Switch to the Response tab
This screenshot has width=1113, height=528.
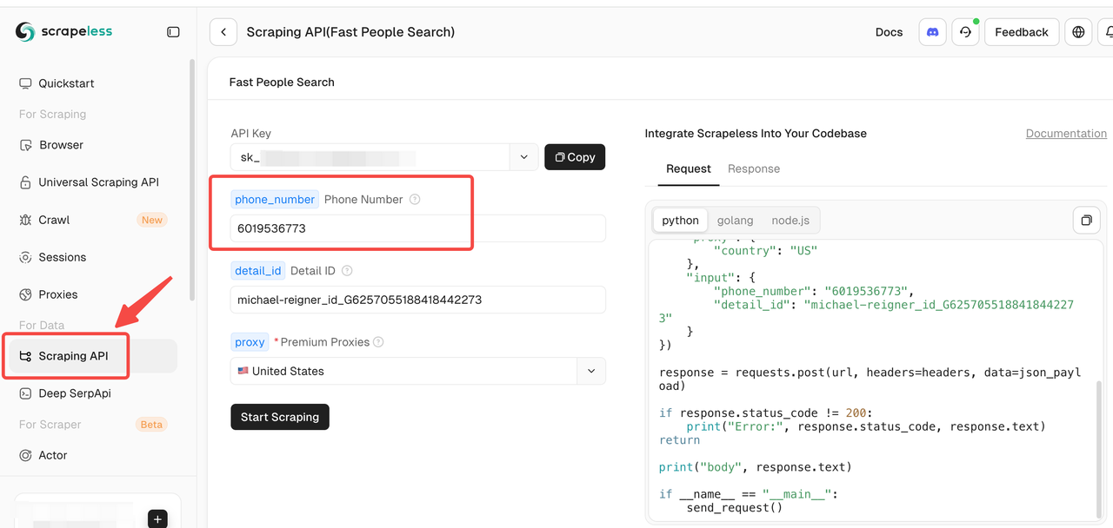tap(754, 168)
